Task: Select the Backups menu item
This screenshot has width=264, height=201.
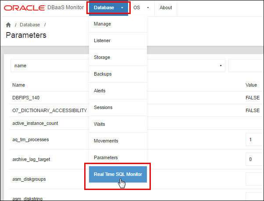Action: pyautogui.click(x=118, y=74)
